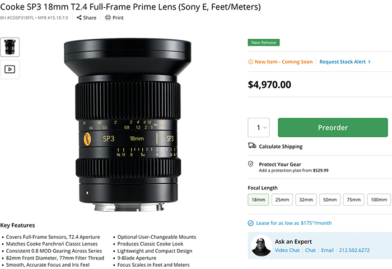Screen dimensions: 392x269
Task: Select the 18mm focal length option
Action: point(258,200)
